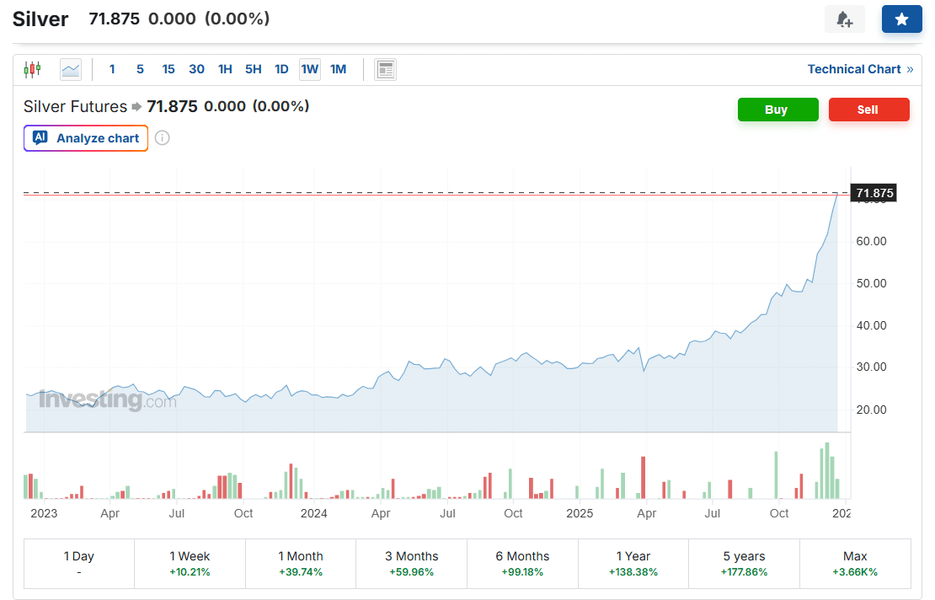Click the green Buy button

777,110
